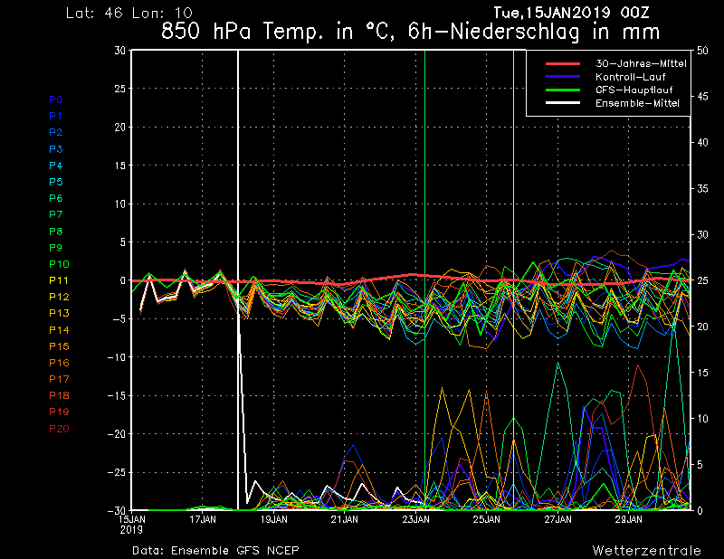This screenshot has height=559, width=724.
Task: Click the P2 ensemble member label
Action: (x=56, y=132)
